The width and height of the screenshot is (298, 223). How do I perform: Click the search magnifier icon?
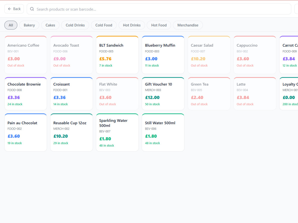(32, 9)
